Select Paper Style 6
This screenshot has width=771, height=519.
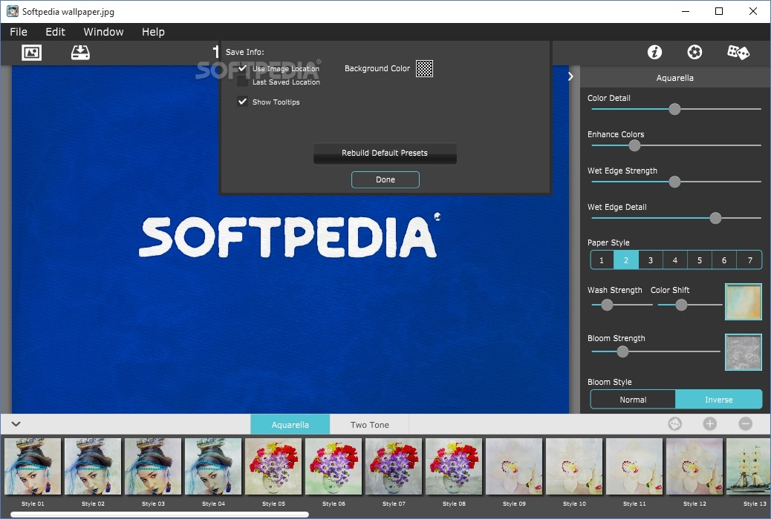tap(724, 260)
